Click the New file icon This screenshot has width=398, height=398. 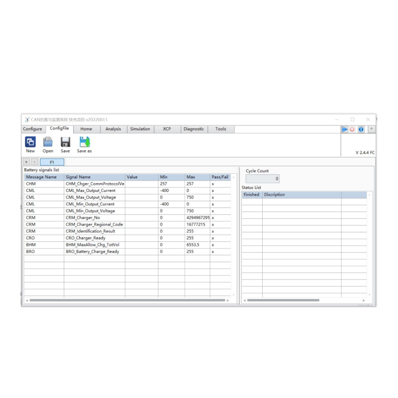point(30,142)
